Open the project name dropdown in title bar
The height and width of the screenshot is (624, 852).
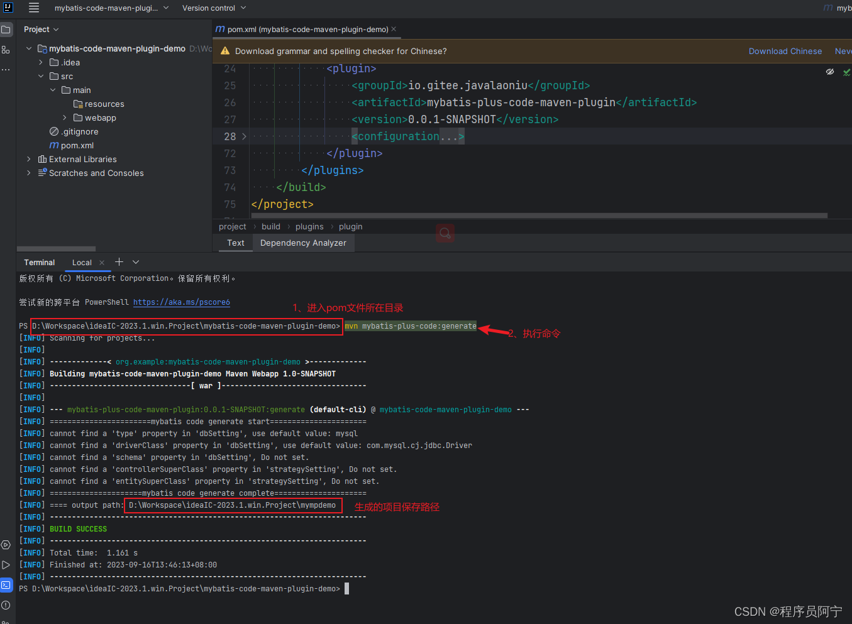point(111,8)
